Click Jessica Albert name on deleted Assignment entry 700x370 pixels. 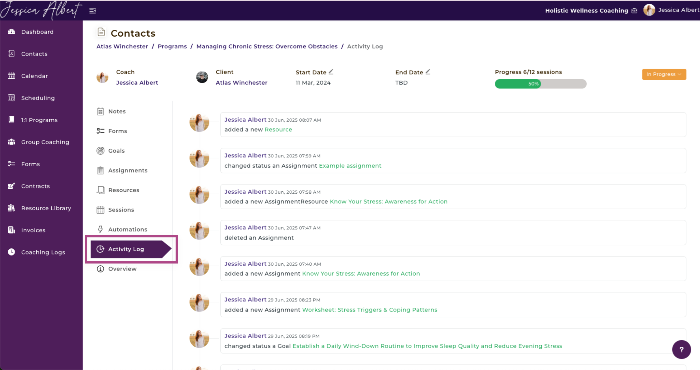245,228
